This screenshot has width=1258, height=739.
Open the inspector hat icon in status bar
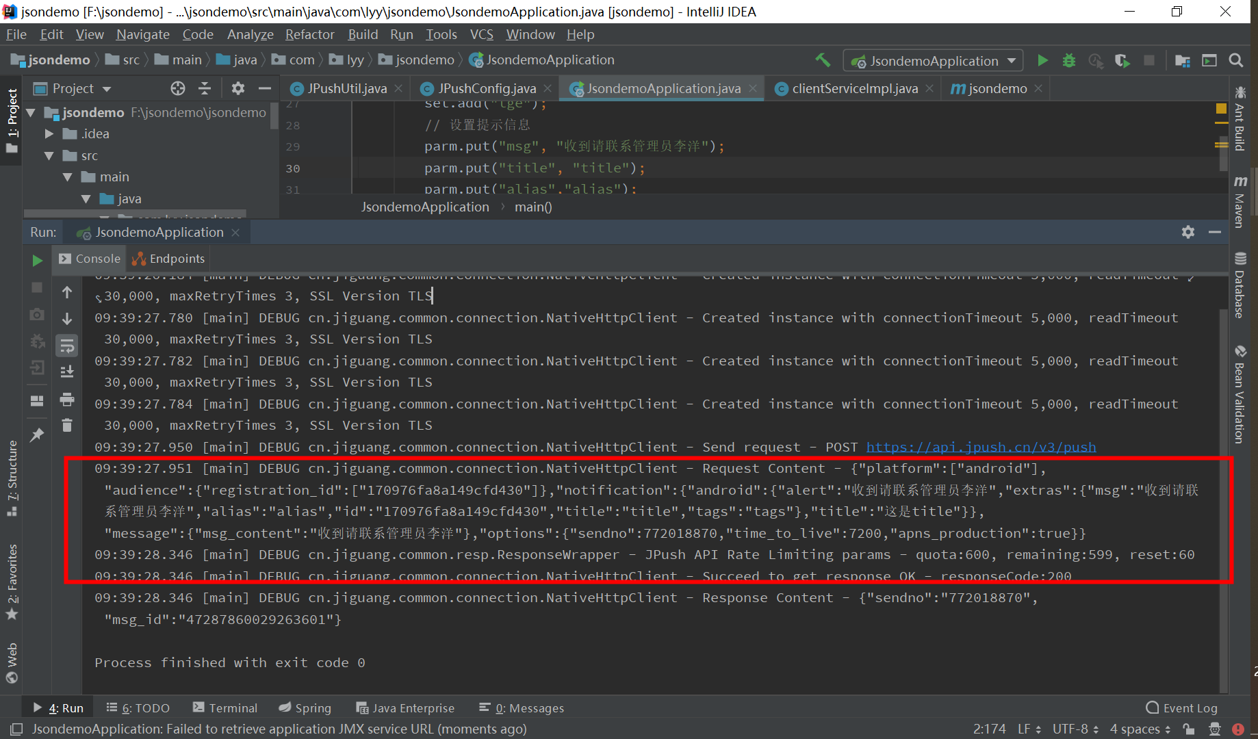1215,729
